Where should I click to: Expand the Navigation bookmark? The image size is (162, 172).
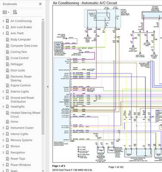click(3, 153)
